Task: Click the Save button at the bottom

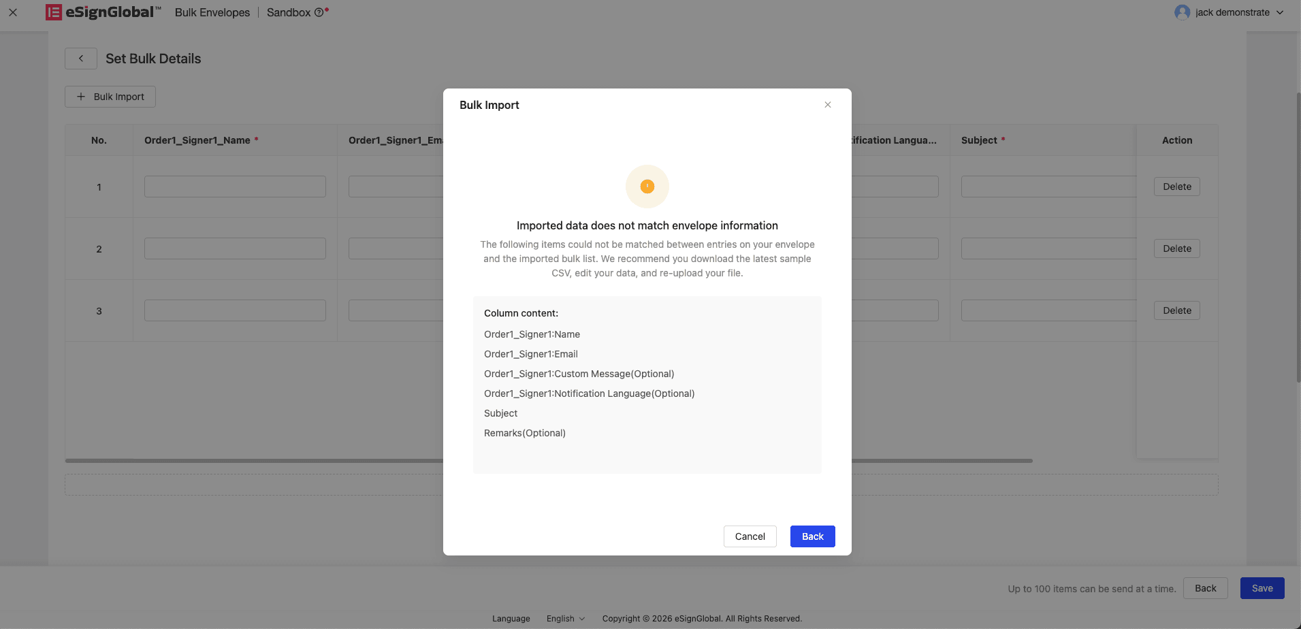Action: (x=1262, y=588)
